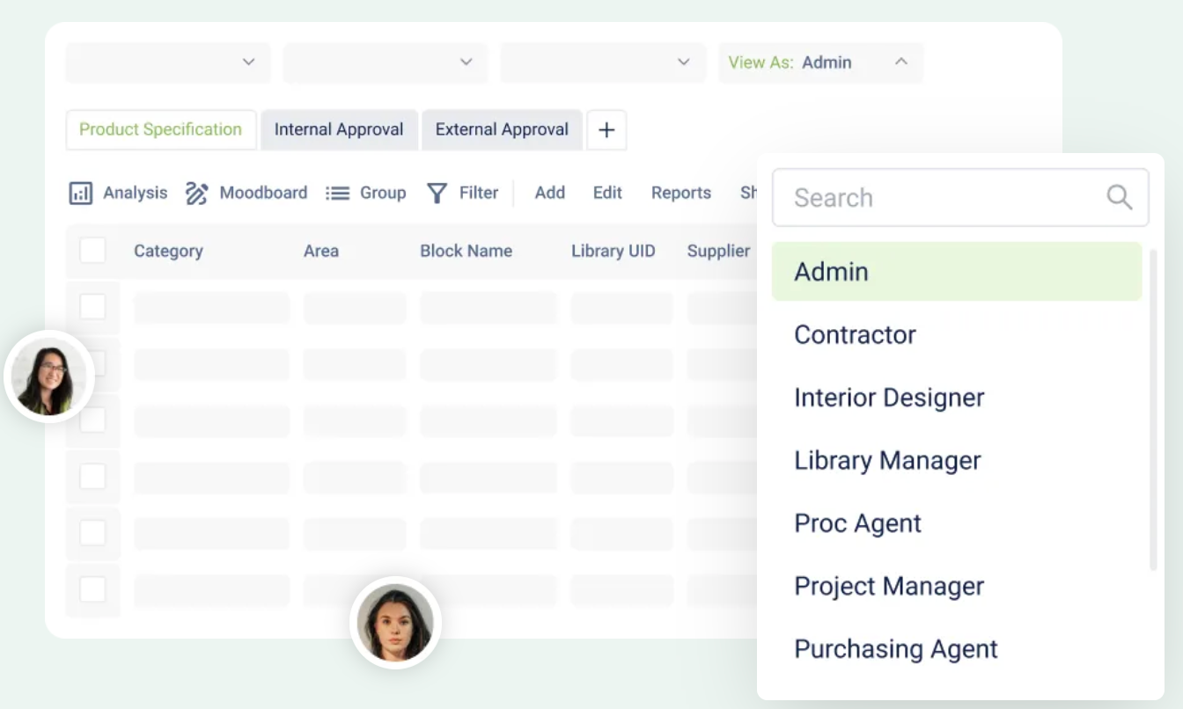1183x709 pixels.
Task: Click the Edit button in toolbar
Action: click(607, 193)
